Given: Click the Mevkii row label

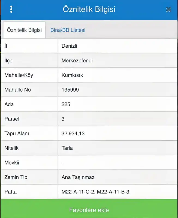Looking at the screenshot, I should tap(12, 163).
